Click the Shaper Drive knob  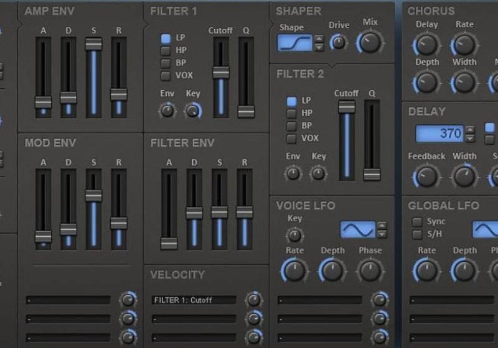point(338,42)
